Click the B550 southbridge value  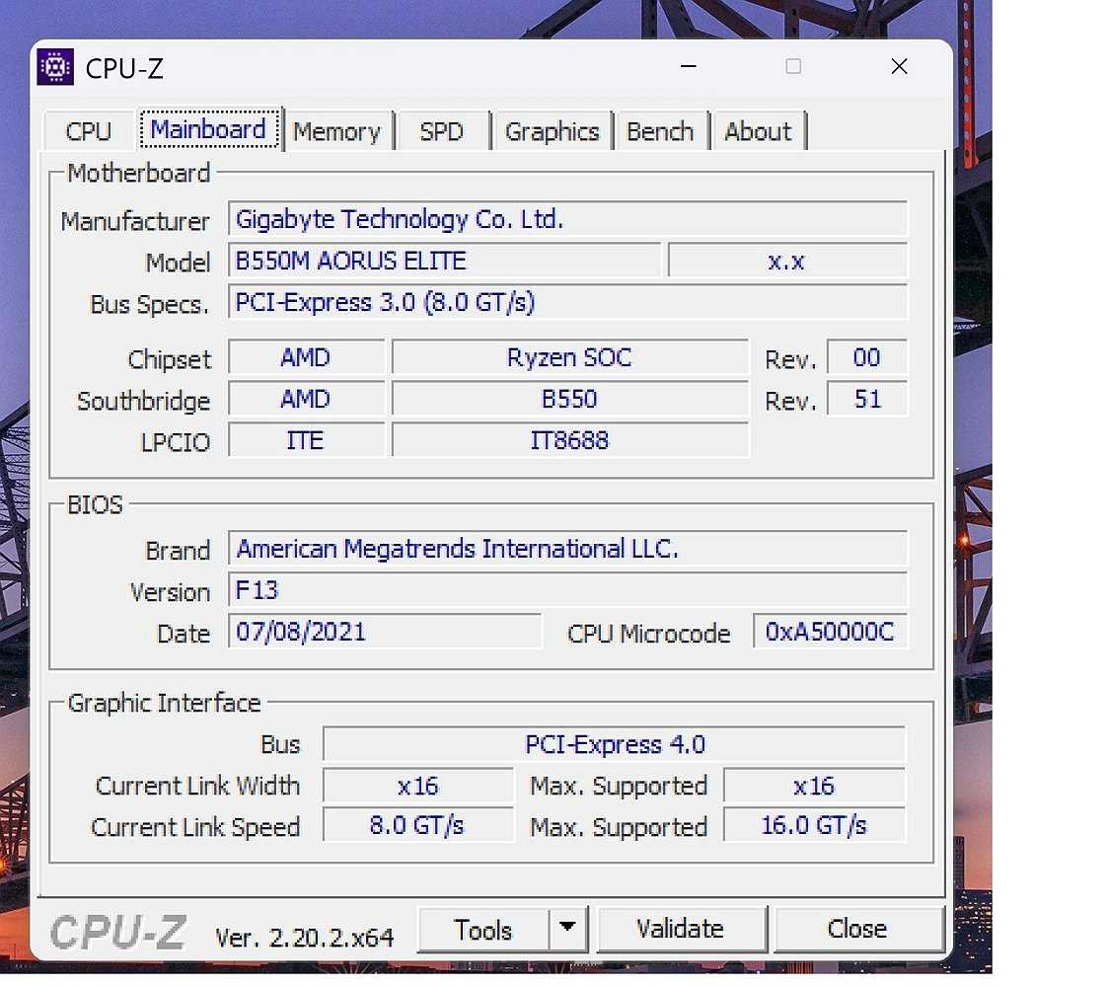click(x=569, y=399)
